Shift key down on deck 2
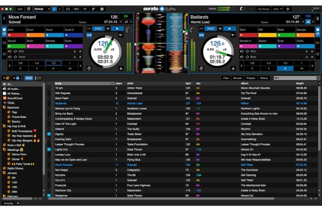This screenshot has height=210, width=322. (303, 21)
